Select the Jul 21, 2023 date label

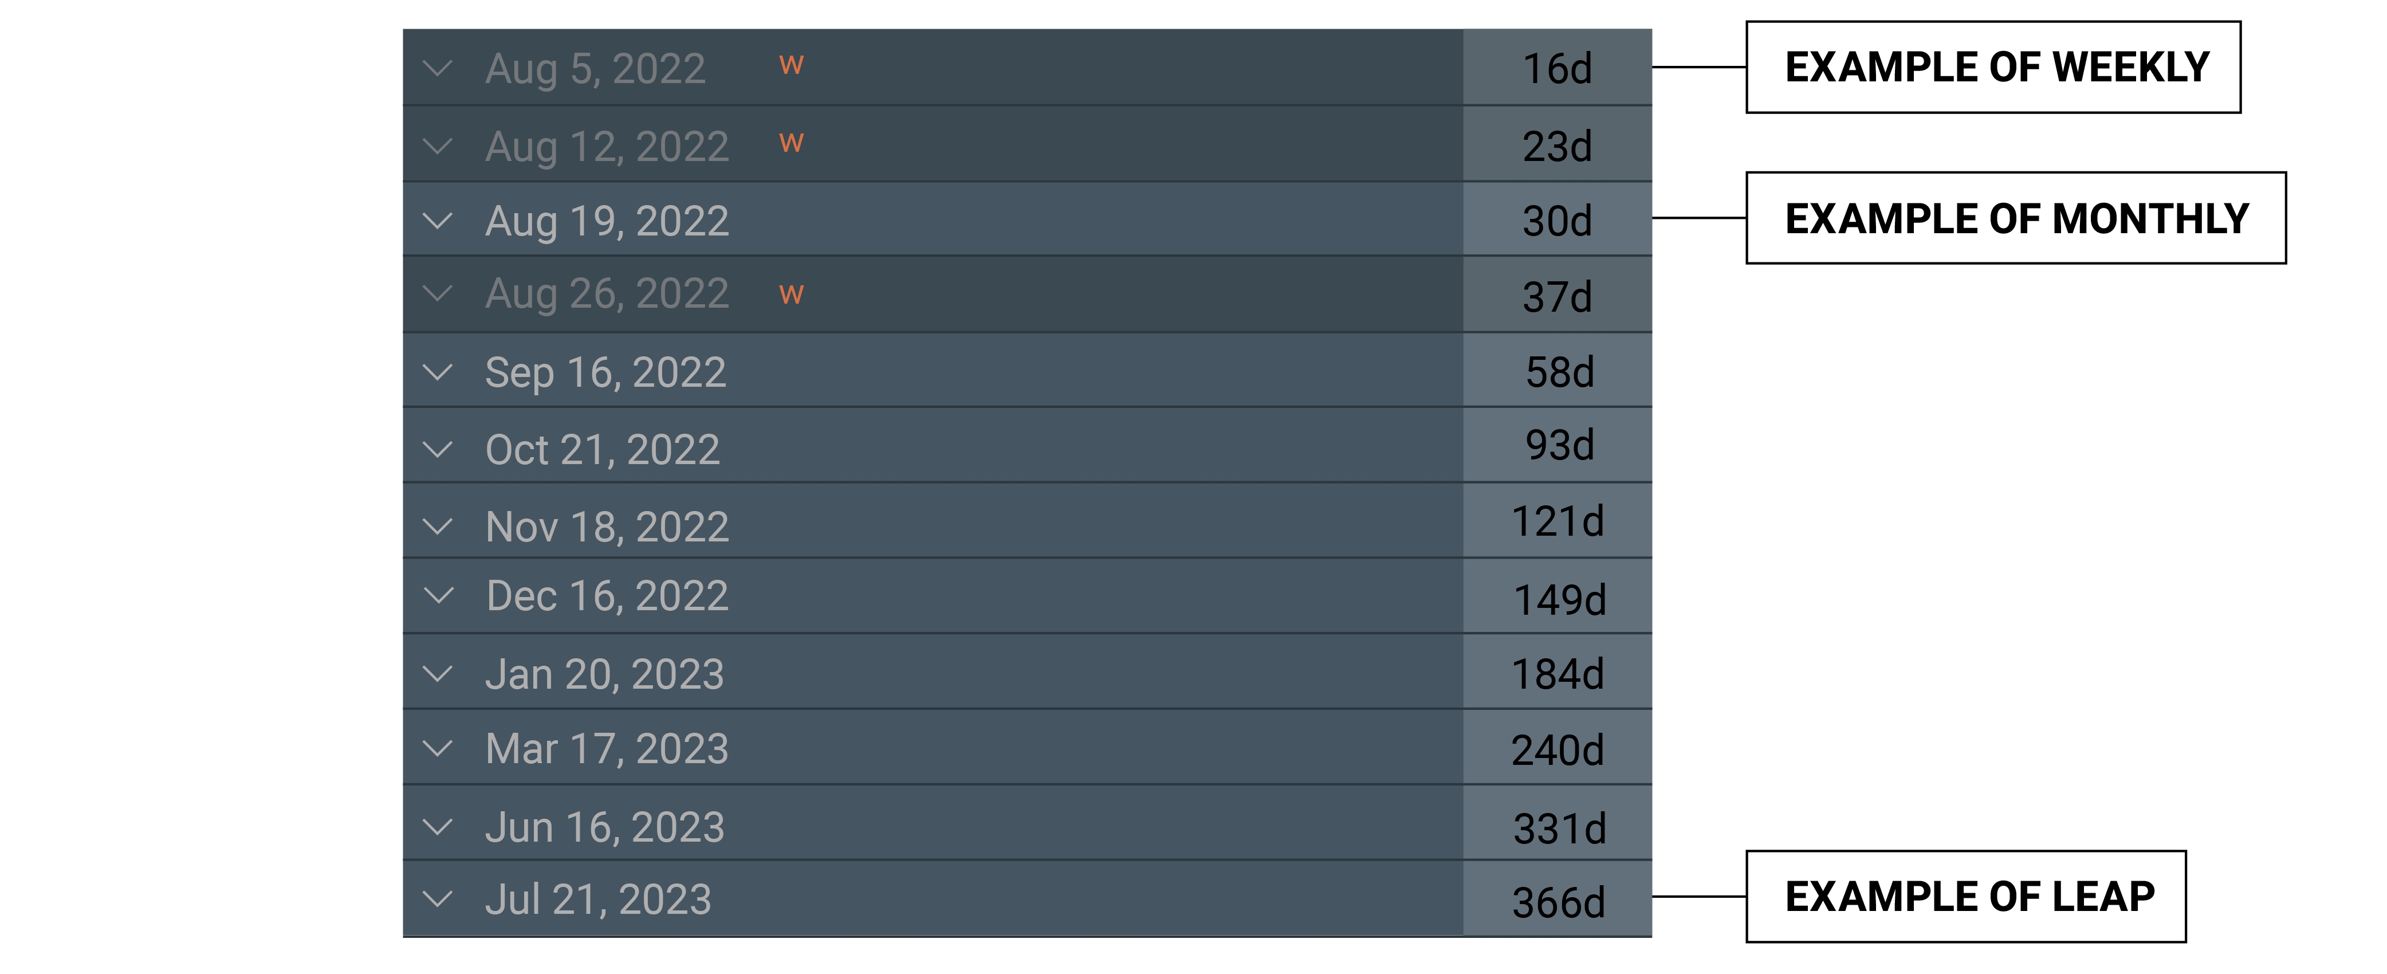(x=597, y=899)
